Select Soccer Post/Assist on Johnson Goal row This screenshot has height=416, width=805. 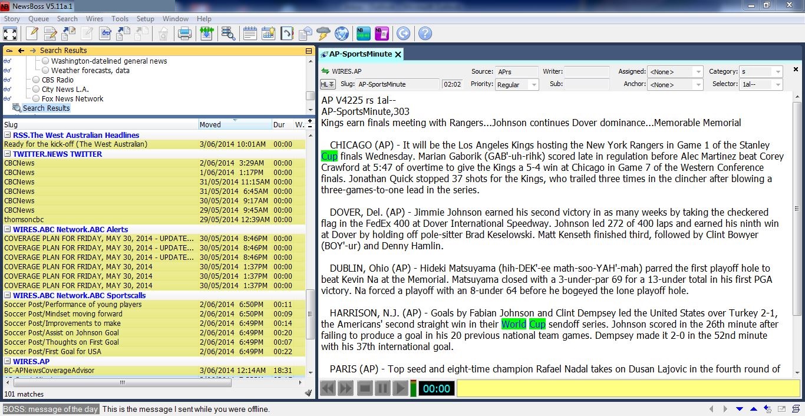[154, 333]
